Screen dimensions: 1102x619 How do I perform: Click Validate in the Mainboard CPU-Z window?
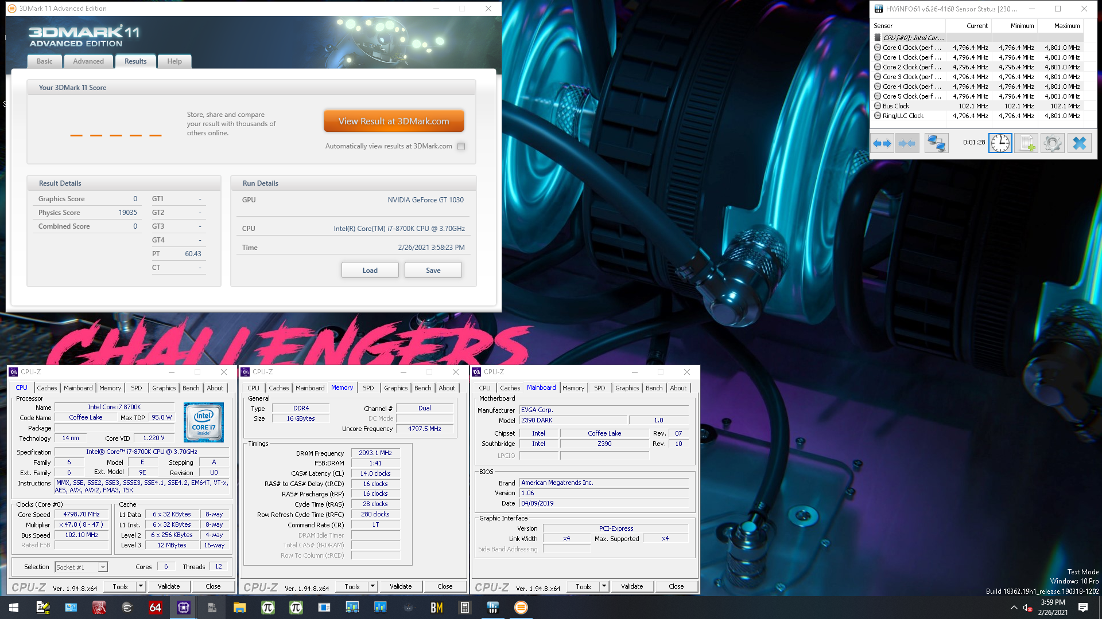pyautogui.click(x=632, y=586)
